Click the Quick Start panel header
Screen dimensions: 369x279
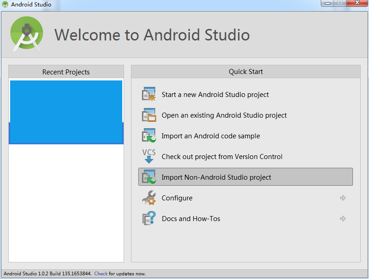click(x=245, y=72)
